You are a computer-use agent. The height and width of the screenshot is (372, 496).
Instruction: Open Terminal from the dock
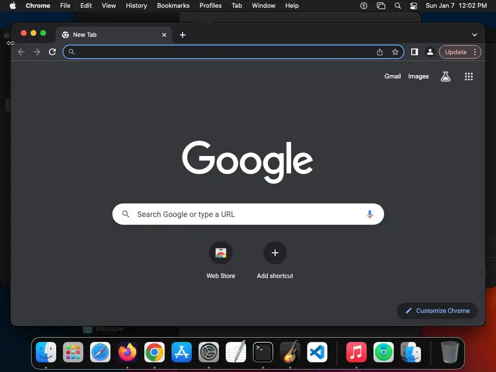(x=263, y=352)
